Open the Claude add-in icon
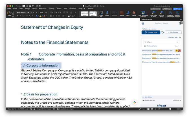This screenshot has width=189, height=118. (134, 13)
